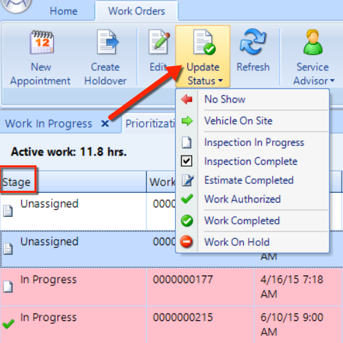Select No Show red arrow entry
This screenshot has height=343, width=343.
pyautogui.click(x=187, y=99)
